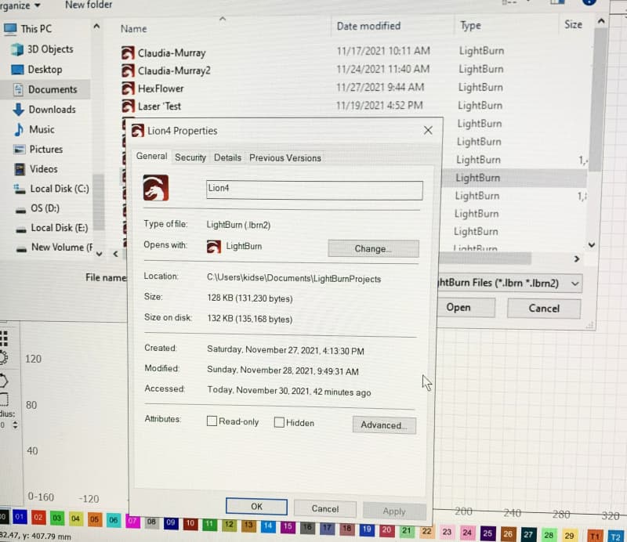Viewport: 627px width, 542px height.
Task: Click the New Volume drive icon
Action: (22, 248)
